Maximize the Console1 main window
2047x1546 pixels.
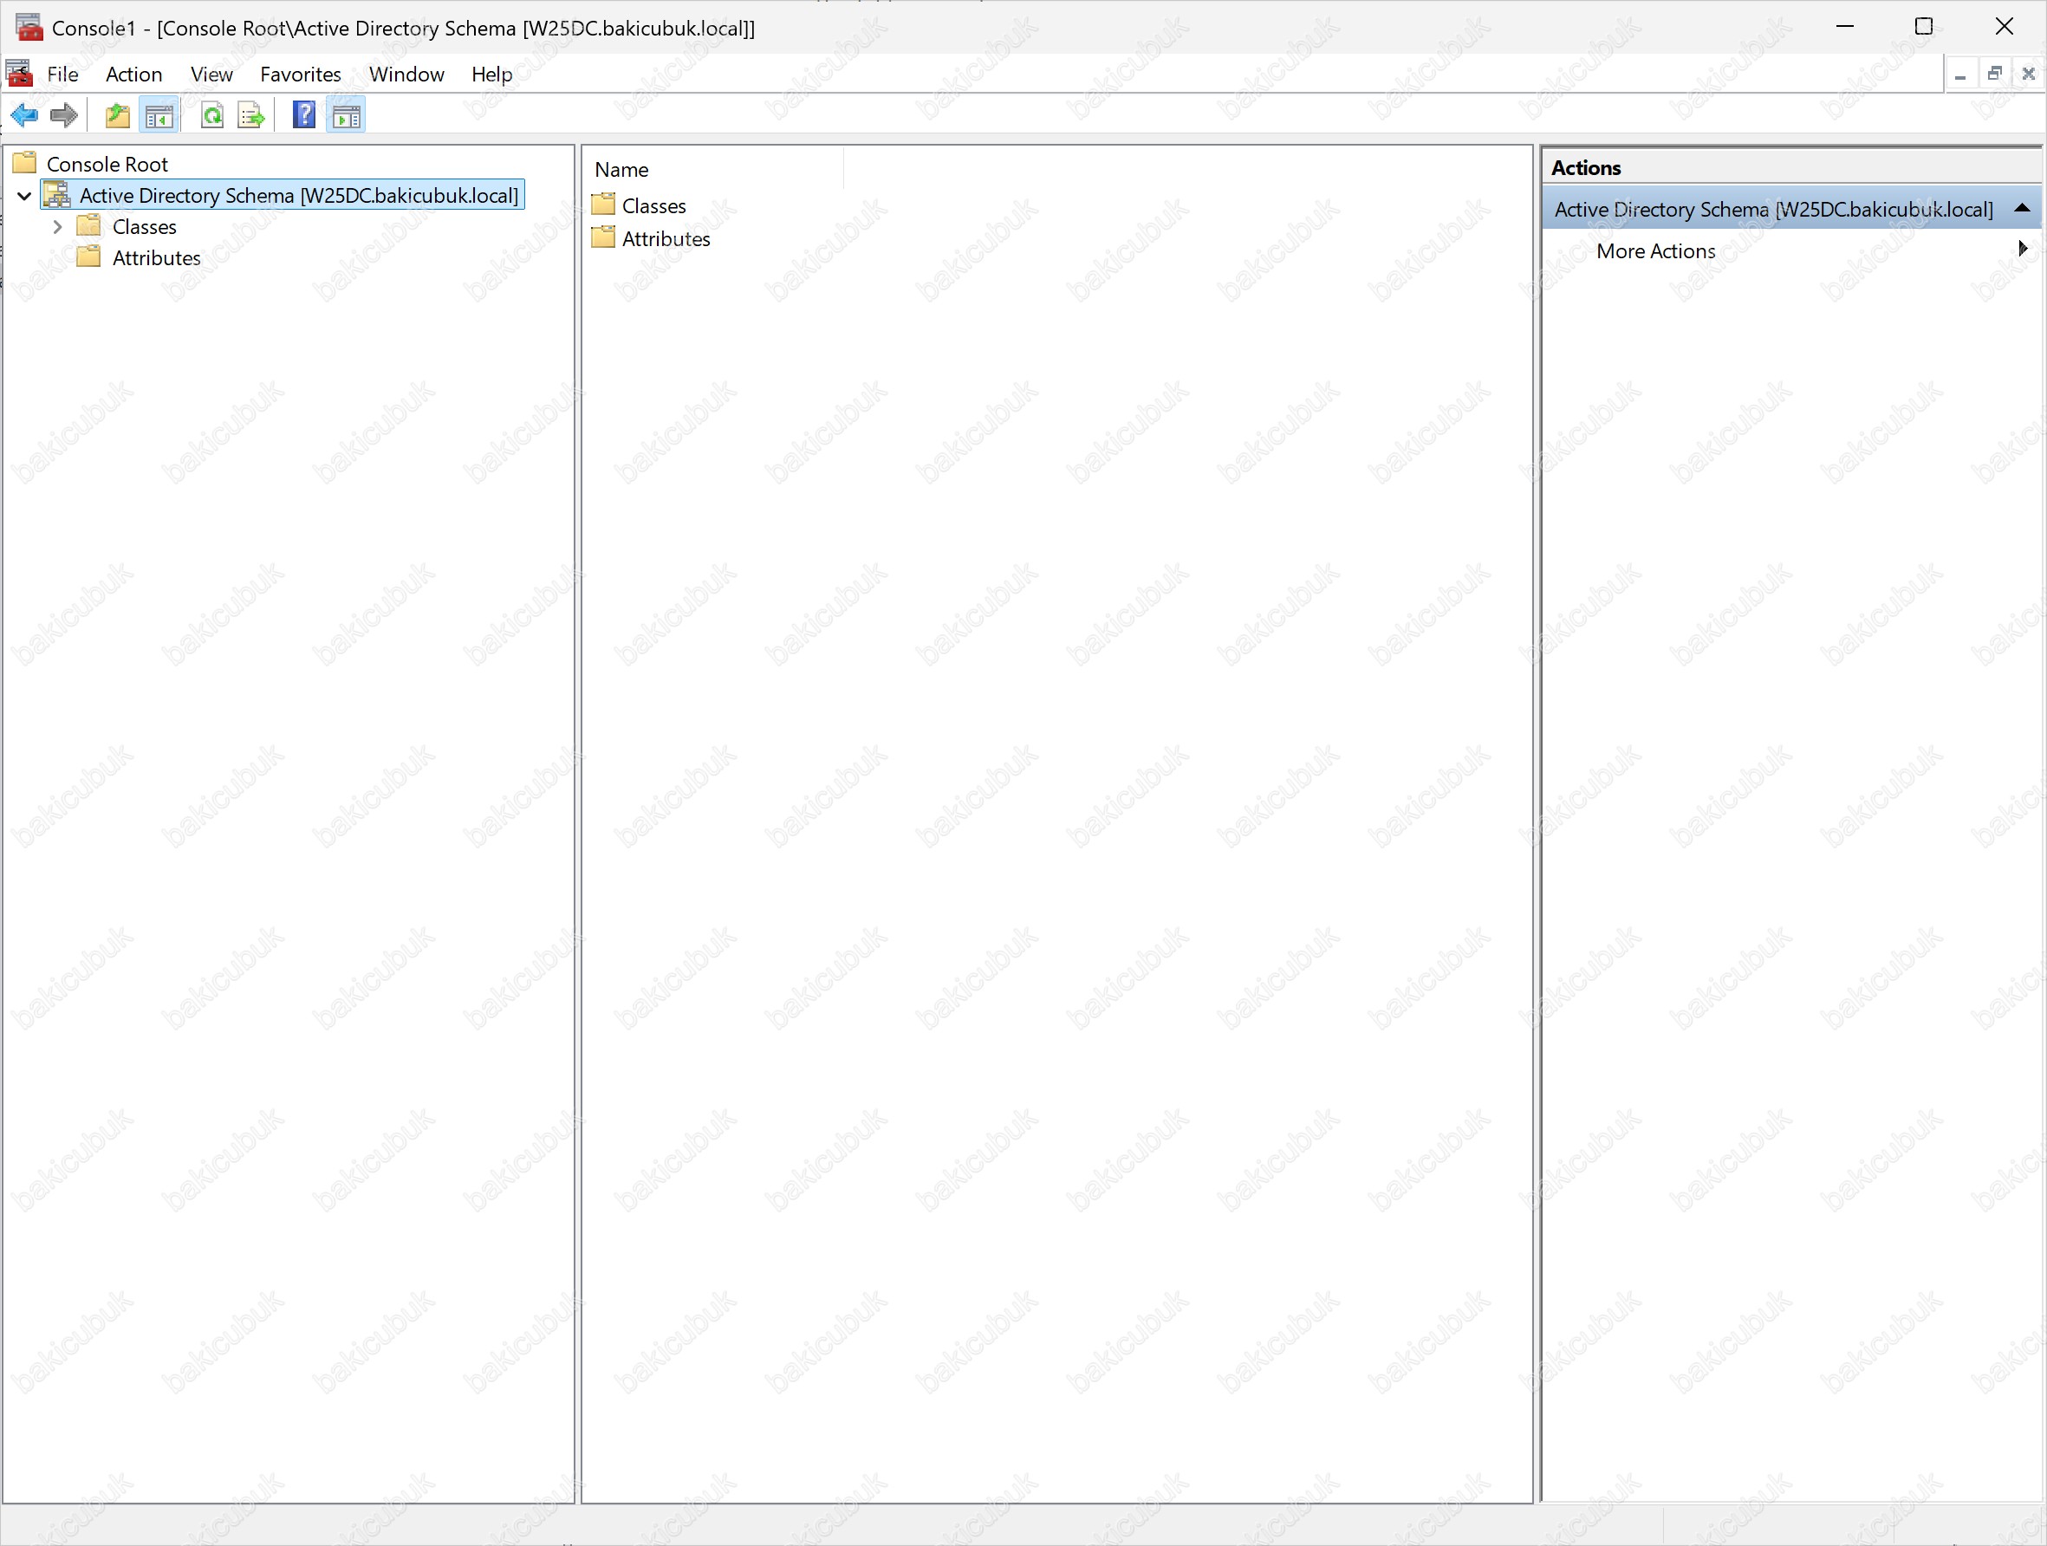click(x=1924, y=27)
